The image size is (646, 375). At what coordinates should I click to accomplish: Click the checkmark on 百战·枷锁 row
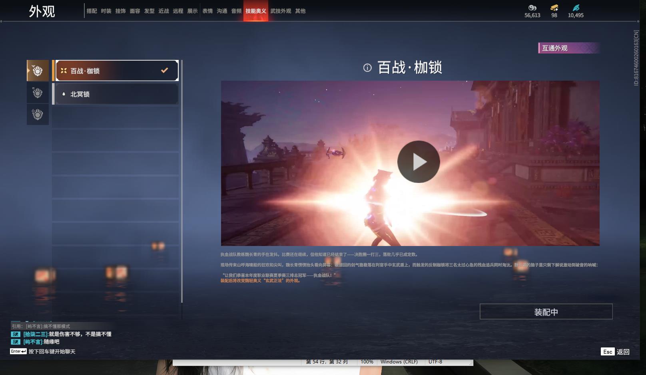(x=164, y=70)
